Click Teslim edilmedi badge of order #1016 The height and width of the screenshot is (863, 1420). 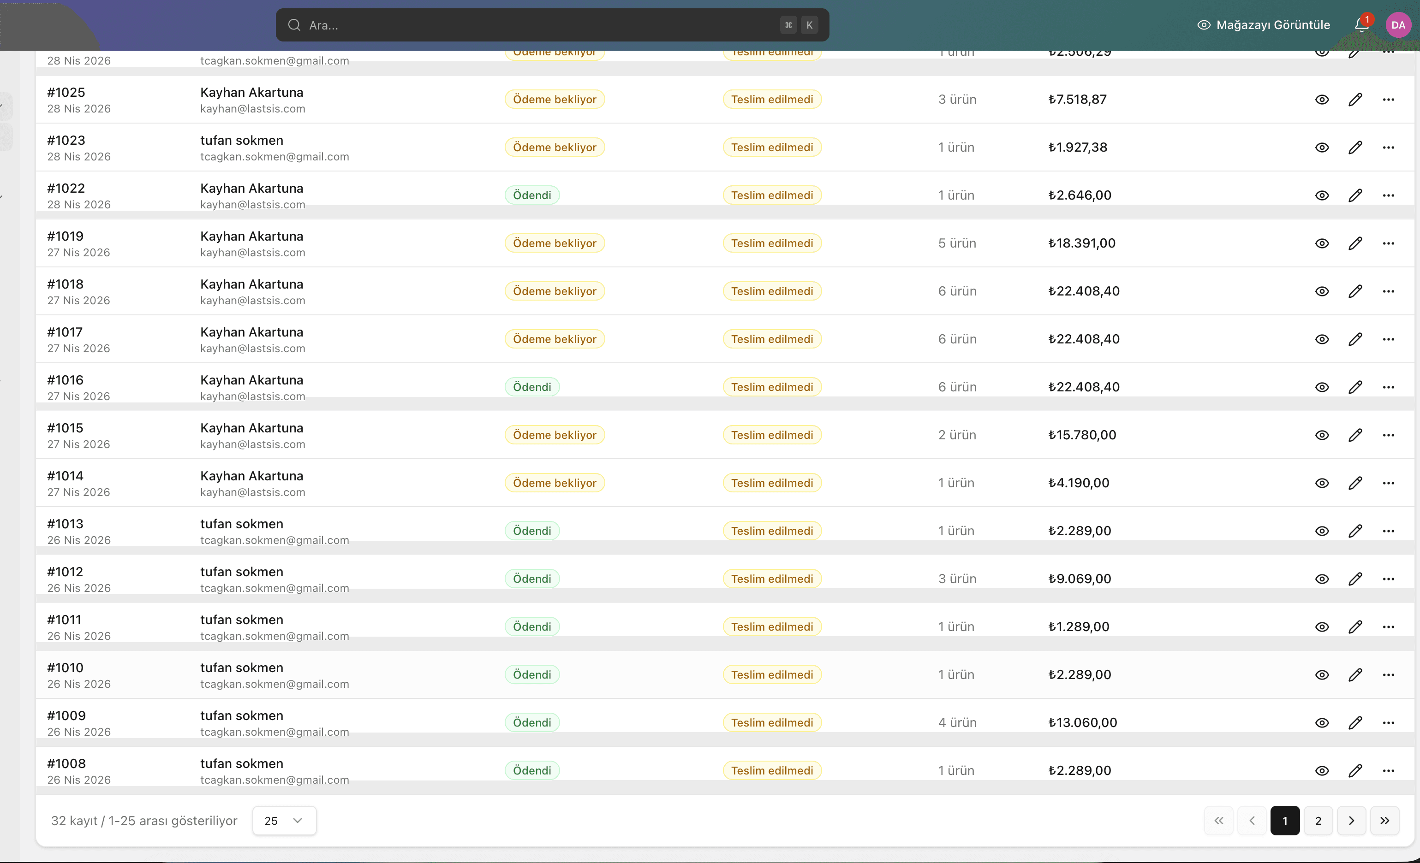pos(772,387)
